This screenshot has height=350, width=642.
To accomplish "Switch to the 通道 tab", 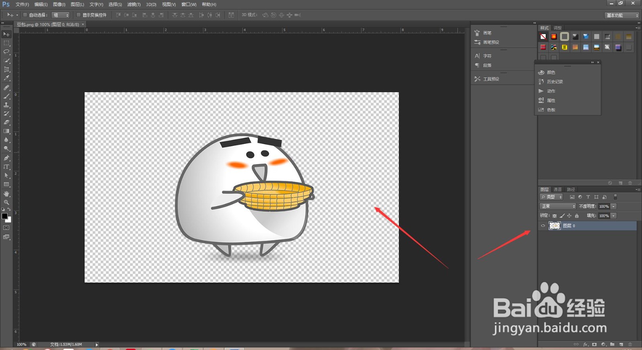I will 558,189.
